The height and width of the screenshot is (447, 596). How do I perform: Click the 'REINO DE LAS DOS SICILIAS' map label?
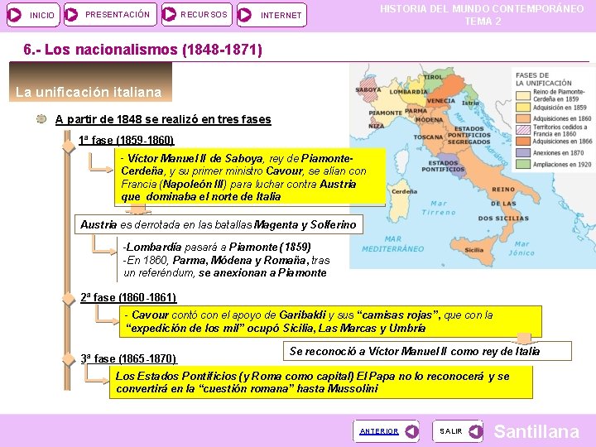coord(503,204)
